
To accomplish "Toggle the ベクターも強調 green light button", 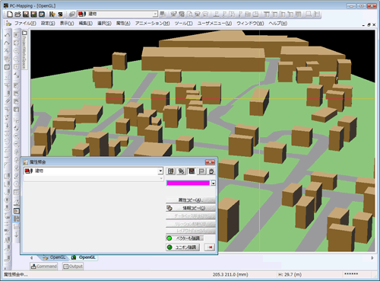I will coord(185,238).
